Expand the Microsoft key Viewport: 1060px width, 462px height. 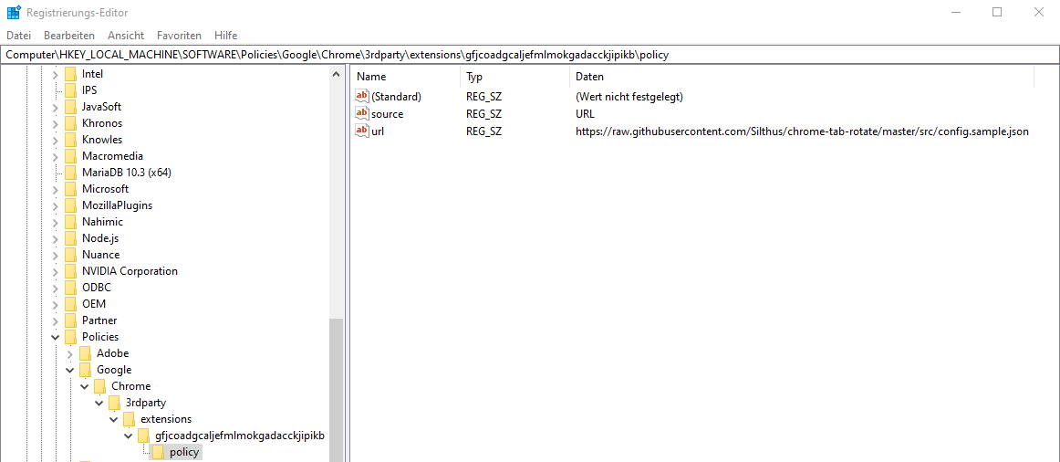click(56, 189)
